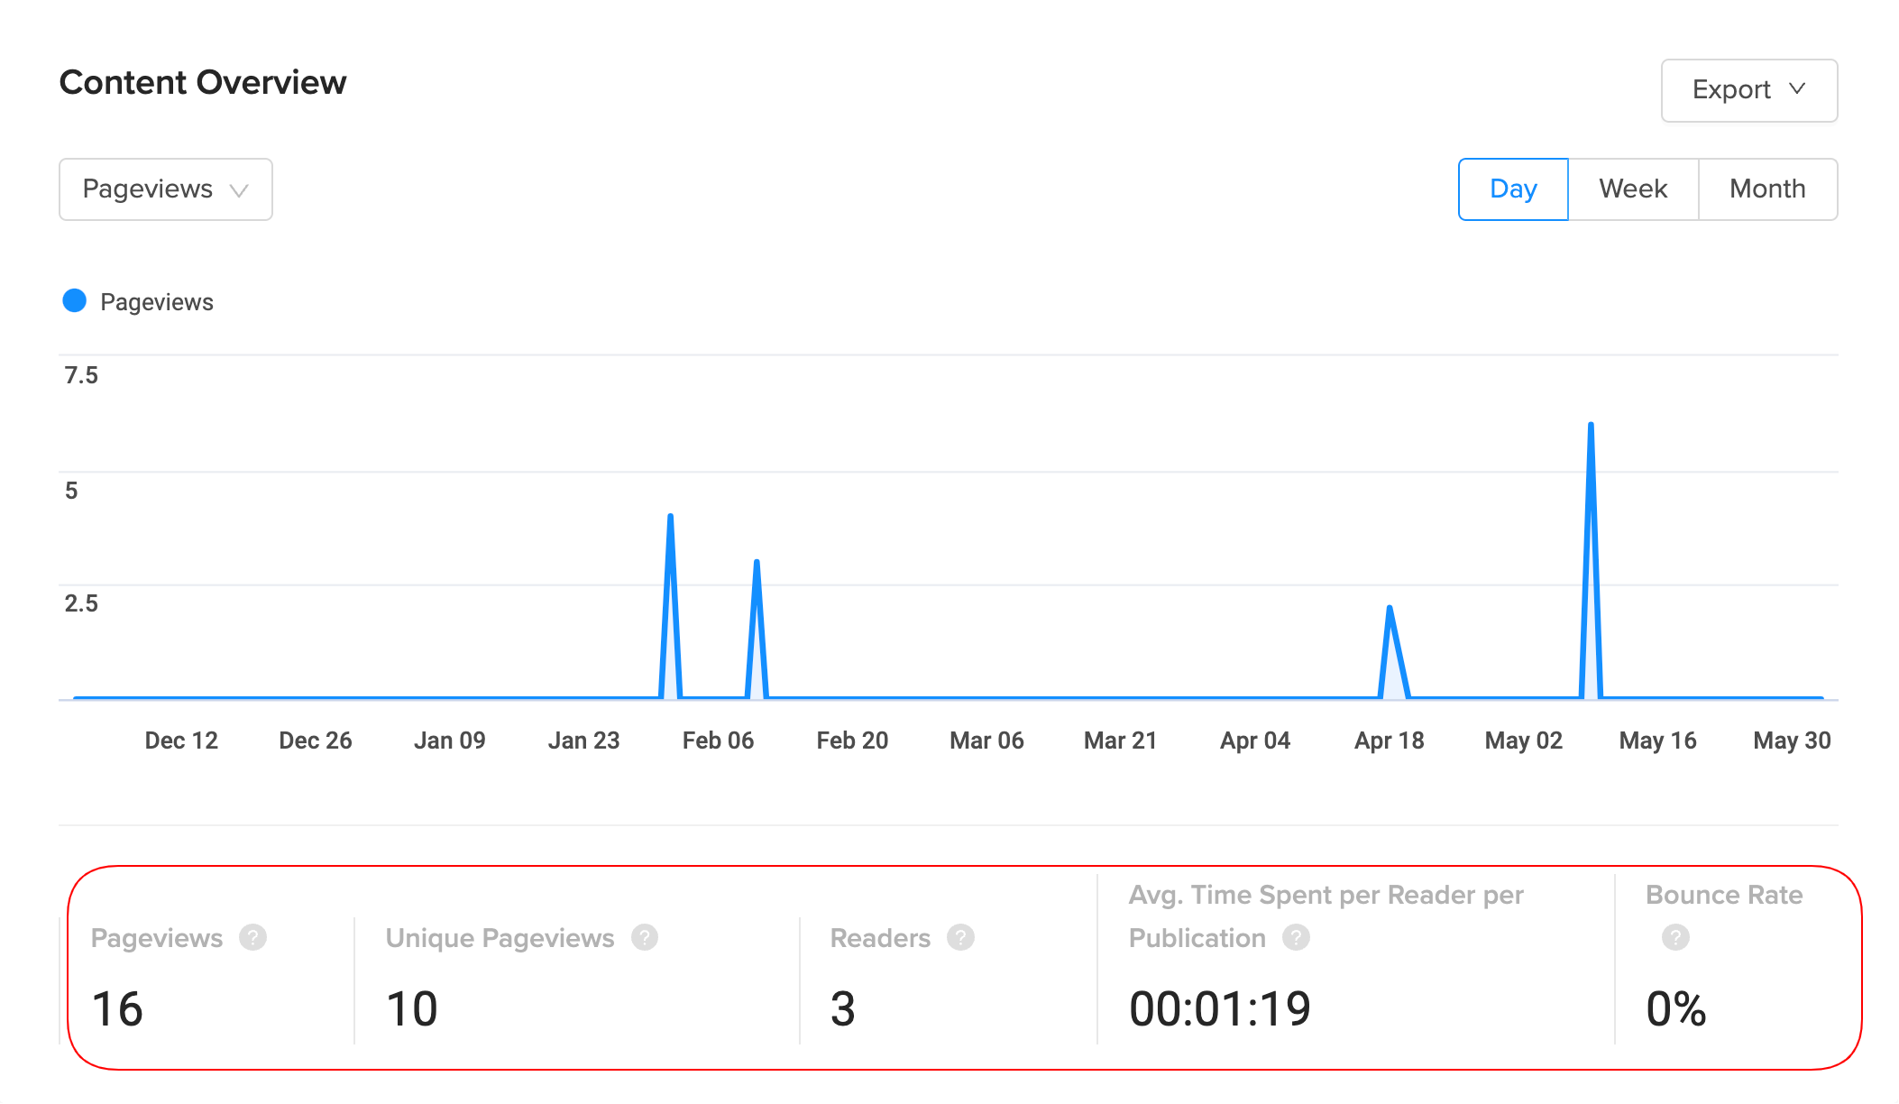The image size is (1899, 1104).
Task: Click the Bounce Rate help icon
Action: pos(1675,938)
